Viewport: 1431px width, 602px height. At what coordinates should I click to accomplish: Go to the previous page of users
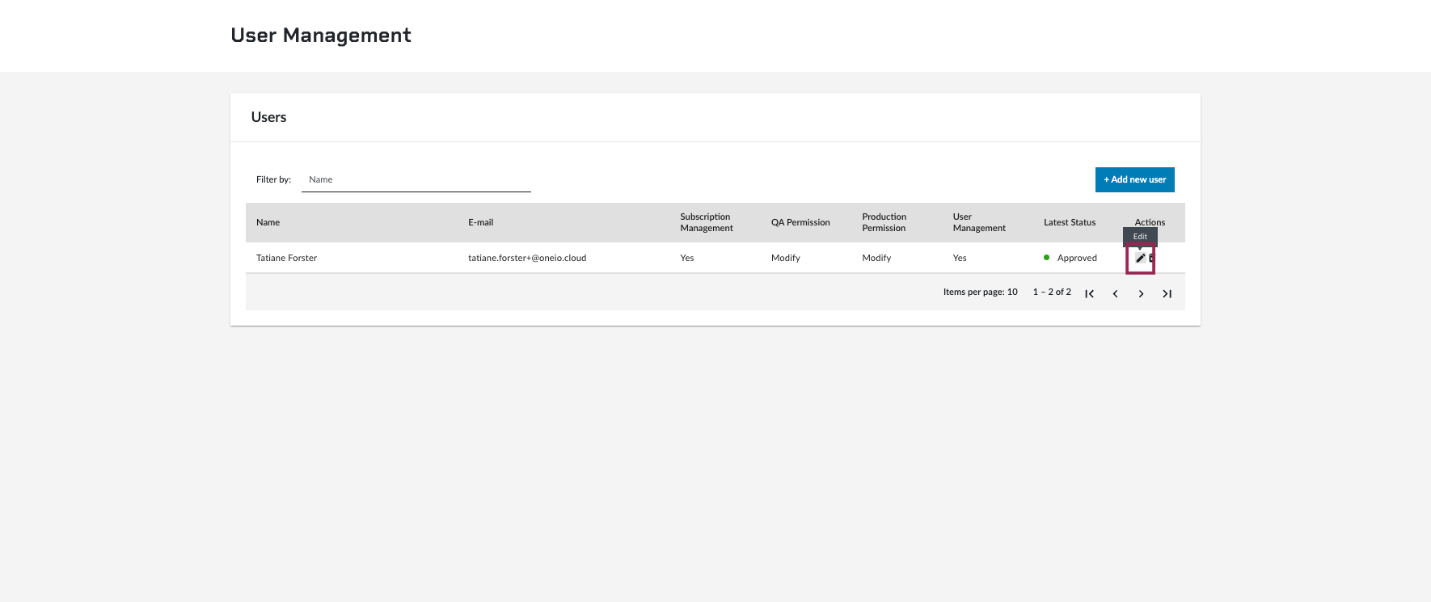click(x=1115, y=293)
